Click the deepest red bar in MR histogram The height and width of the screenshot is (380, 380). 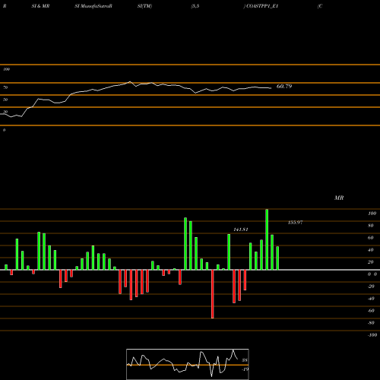point(213,294)
